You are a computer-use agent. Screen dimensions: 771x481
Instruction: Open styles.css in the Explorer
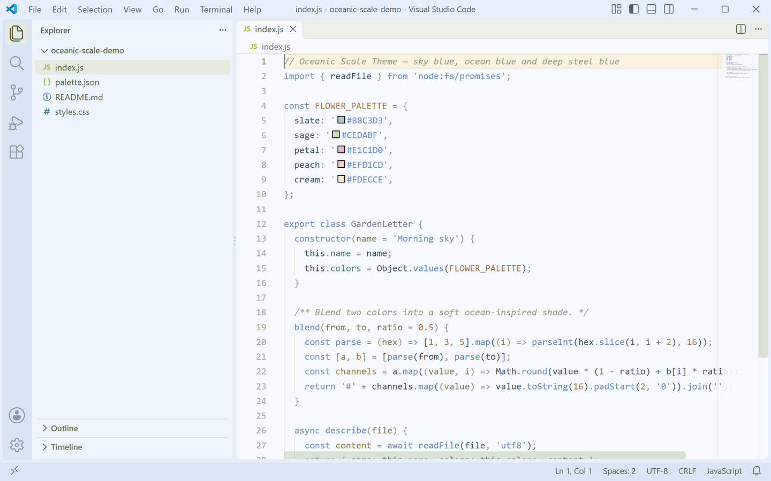coord(133,112)
